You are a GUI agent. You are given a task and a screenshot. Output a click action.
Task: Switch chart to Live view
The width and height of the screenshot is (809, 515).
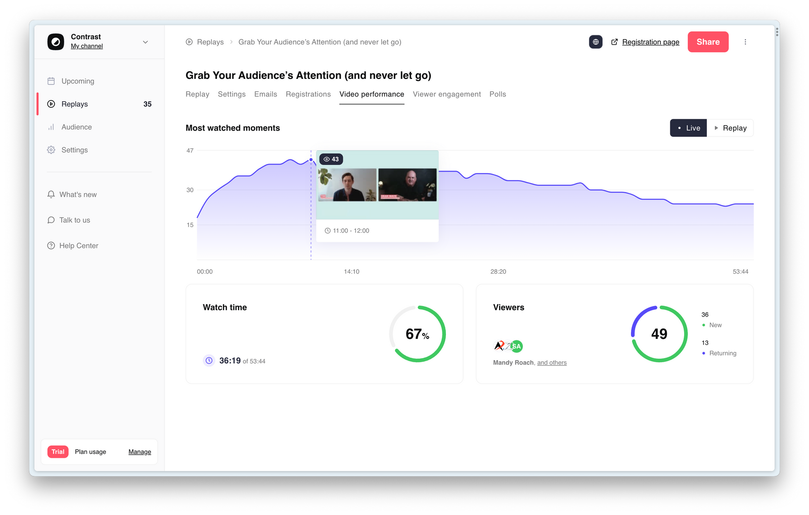(x=688, y=128)
